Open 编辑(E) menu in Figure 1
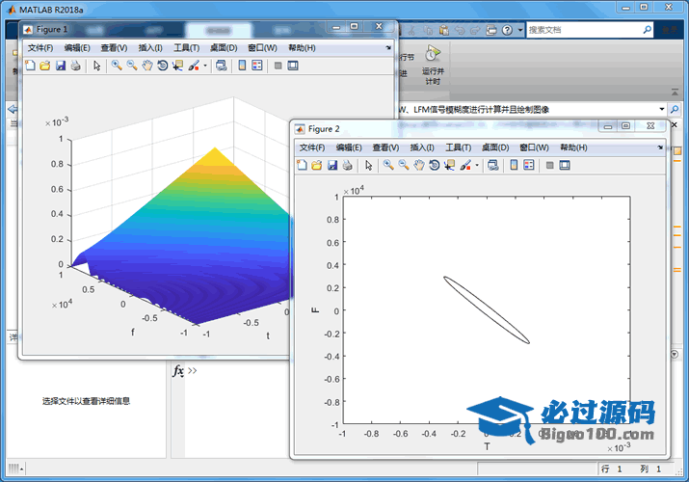This screenshot has height=482, width=689. [77, 48]
